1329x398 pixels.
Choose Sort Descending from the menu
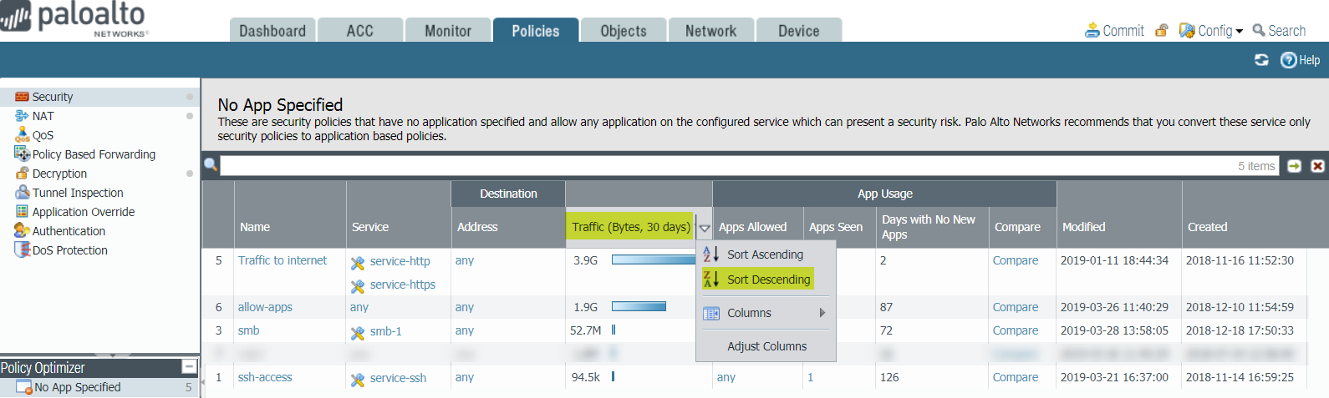pyautogui.click(x=767, y=280)
